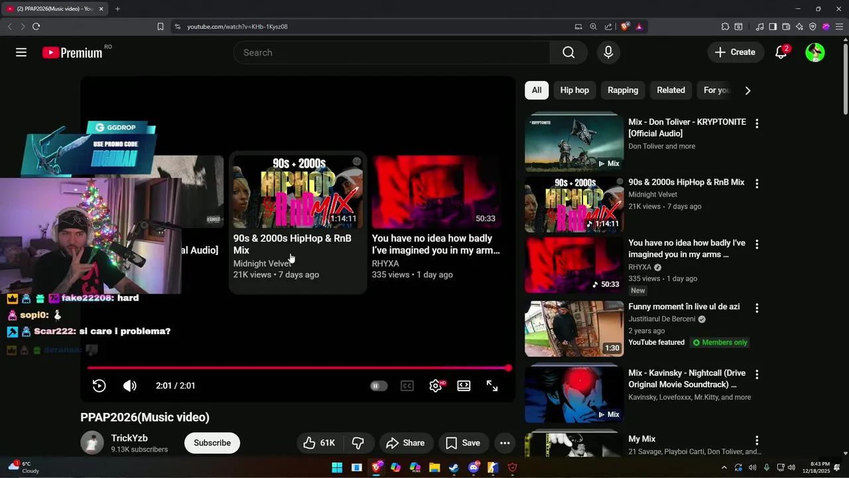Screen dimensions: 849x478
Task: Open File Explorer from the taskbar
Action: point(434,467)
